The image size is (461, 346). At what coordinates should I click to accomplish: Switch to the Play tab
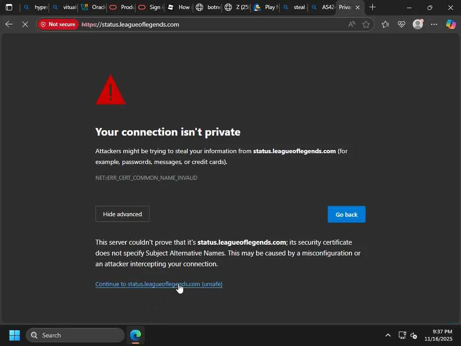click(266, 7)
